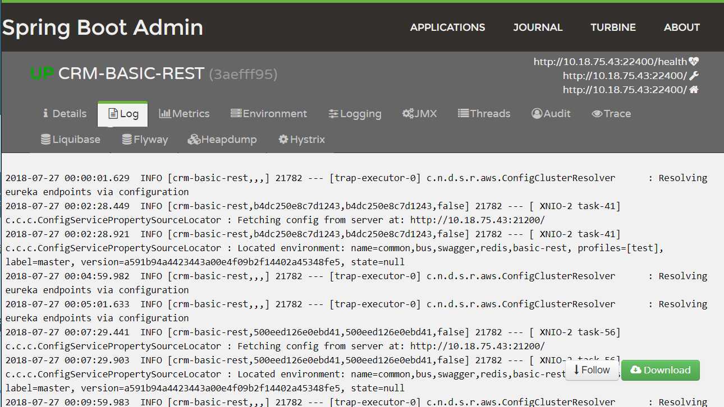Viewport: 724px width, 407px height.
Task: Switch to the Metrics tab
Action: (184, 114)
